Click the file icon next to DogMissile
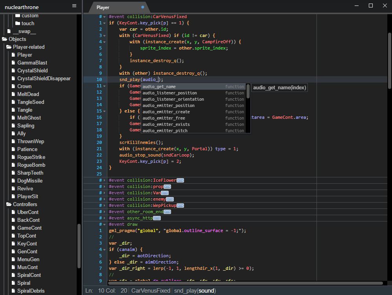 13,181
